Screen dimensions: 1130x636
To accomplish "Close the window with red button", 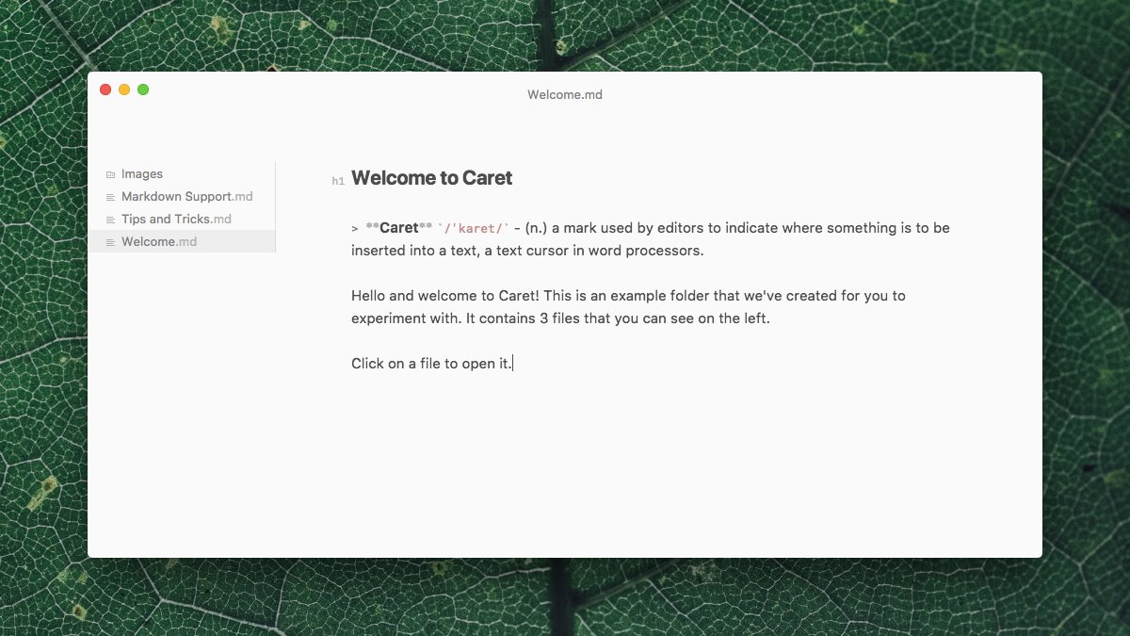I will pyautogui.click(x=105, y=90).
